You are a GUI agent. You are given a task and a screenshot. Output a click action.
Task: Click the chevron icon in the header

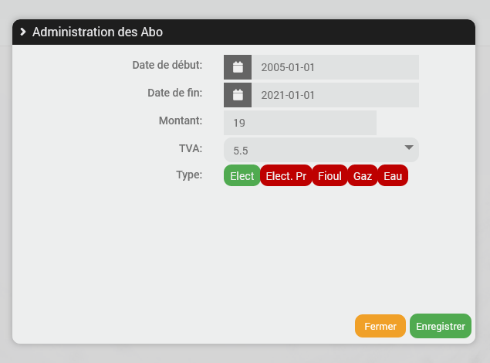[x=23, y=32]
